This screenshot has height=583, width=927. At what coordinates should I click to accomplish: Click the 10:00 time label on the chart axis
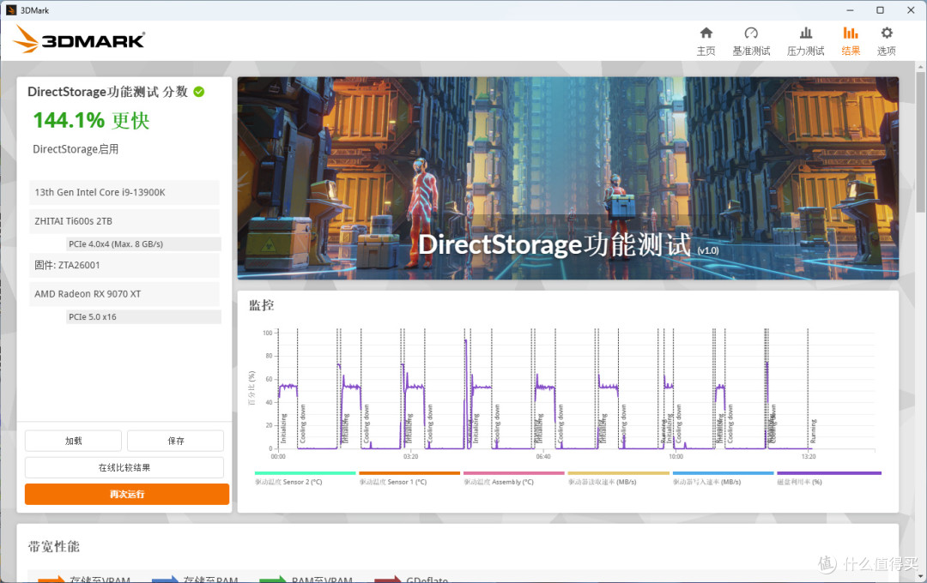coord(676,457)
